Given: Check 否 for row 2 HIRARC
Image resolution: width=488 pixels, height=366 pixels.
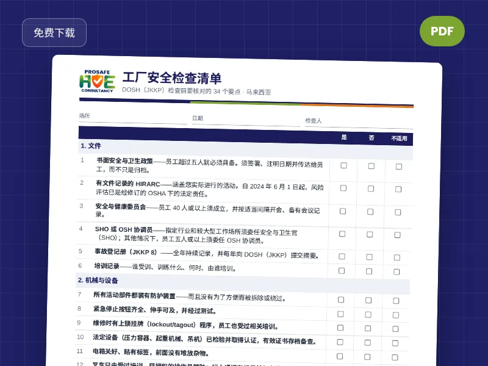Looking at the screenshot, I should tap(371, 188).
